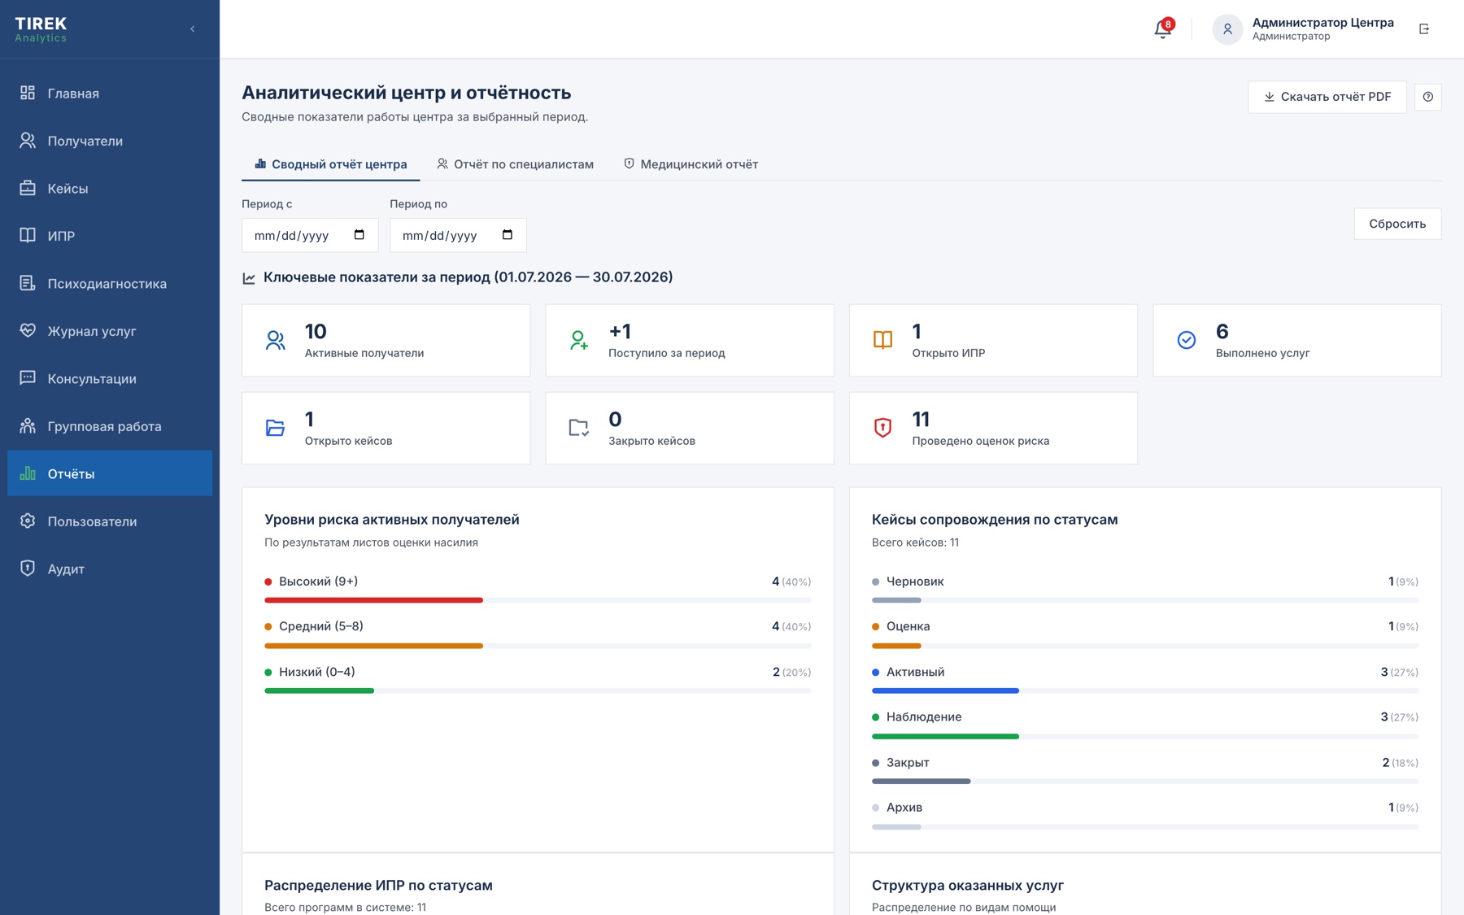The image size is (1464, 915).
Task: Click the Закрыто кейсов folder-check icon
Action: [578, 428]
